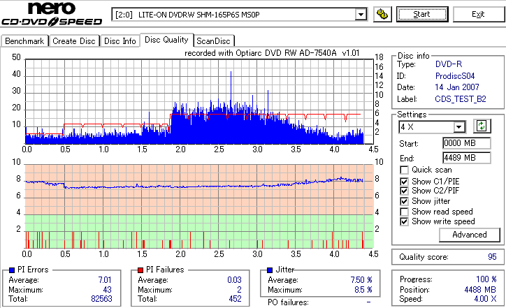The image size is (506, 308).
Task: Click the PO failures label
Action: [x=288, y=302]
